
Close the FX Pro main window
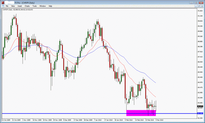pyautogui.click(x=201, y=3)
